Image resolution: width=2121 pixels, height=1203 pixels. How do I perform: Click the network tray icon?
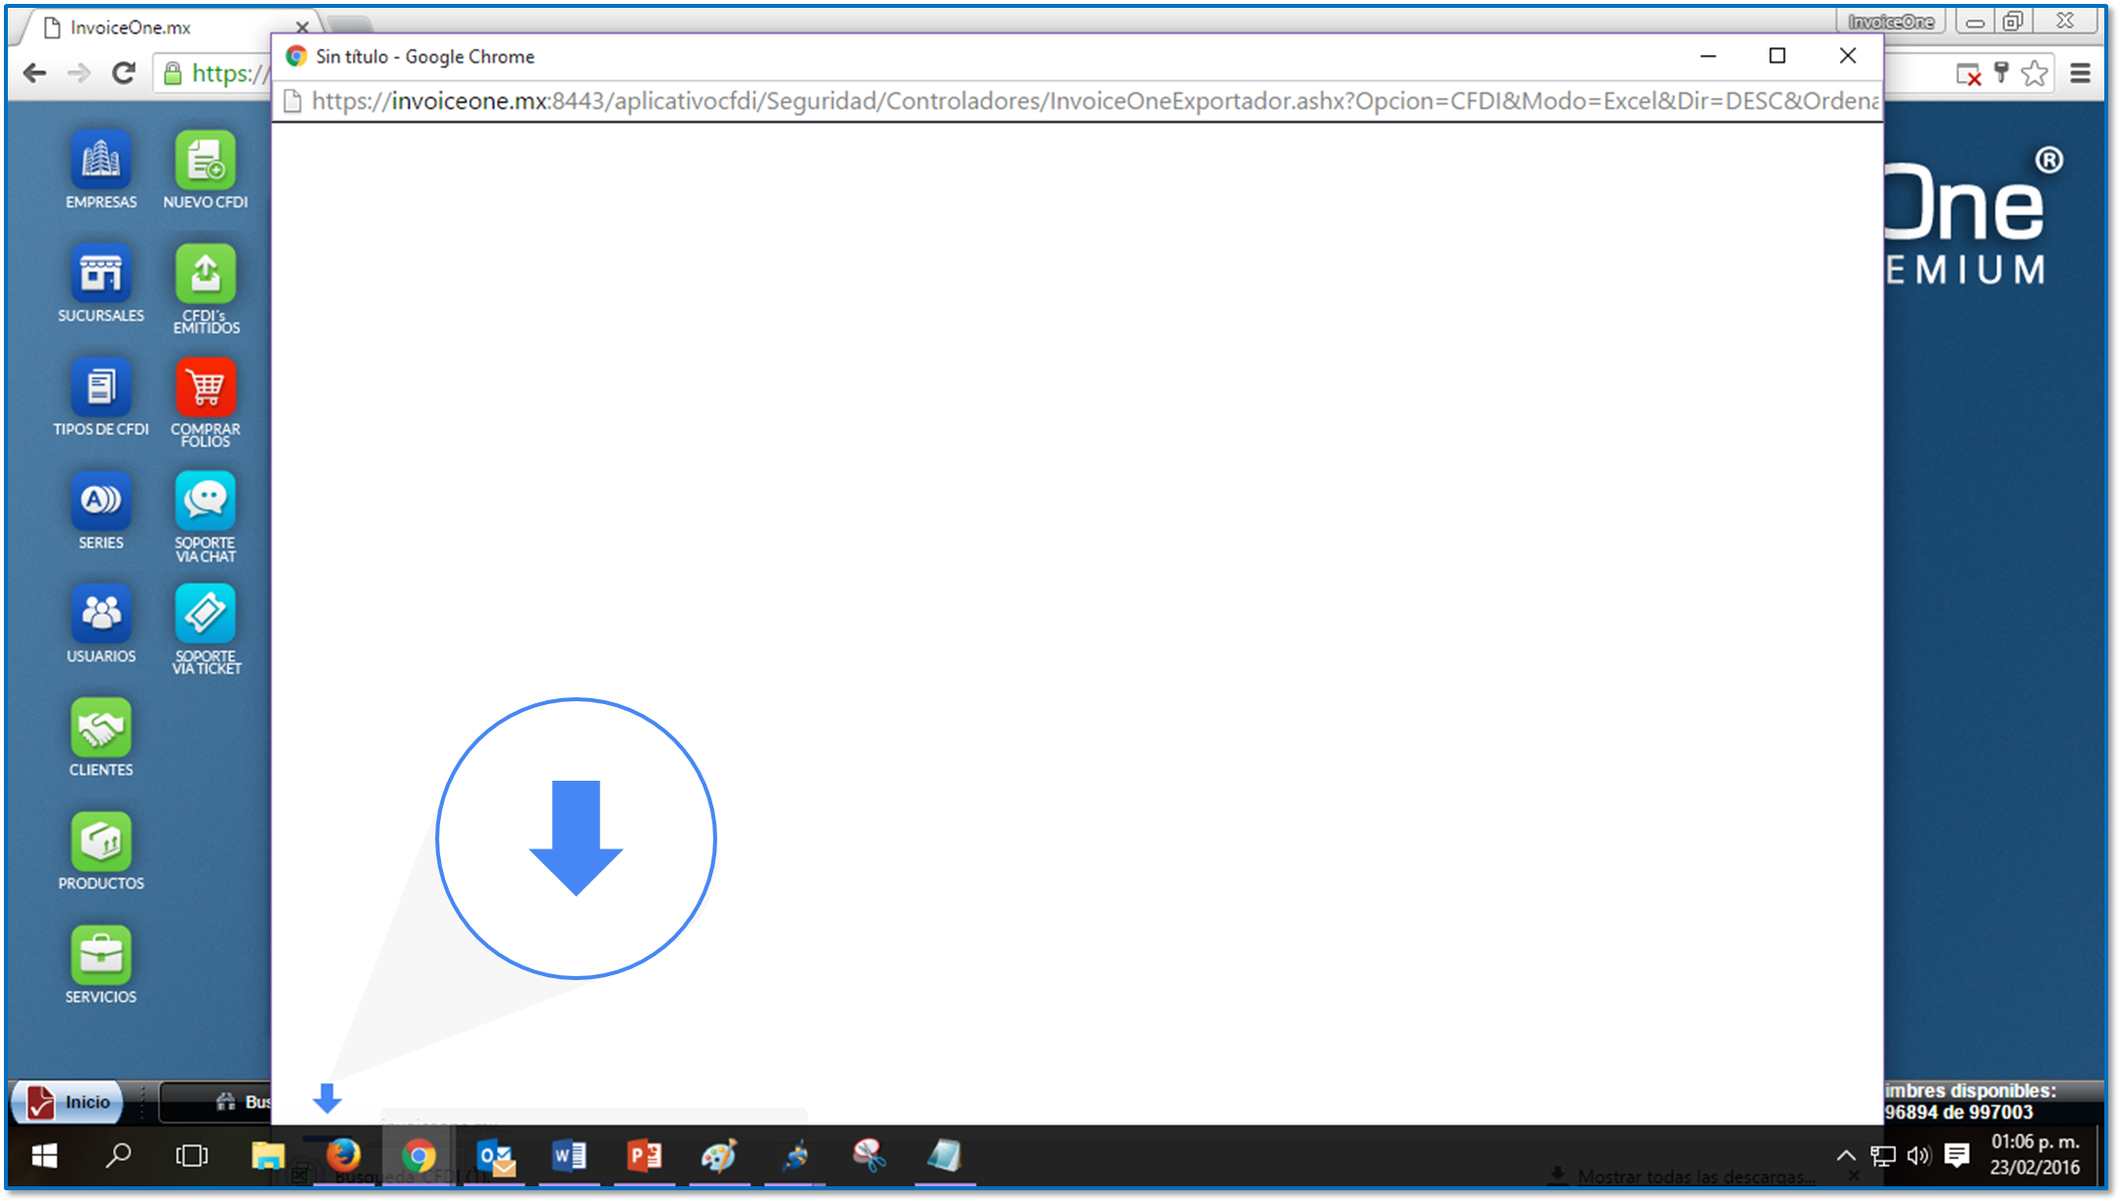1882,1156
